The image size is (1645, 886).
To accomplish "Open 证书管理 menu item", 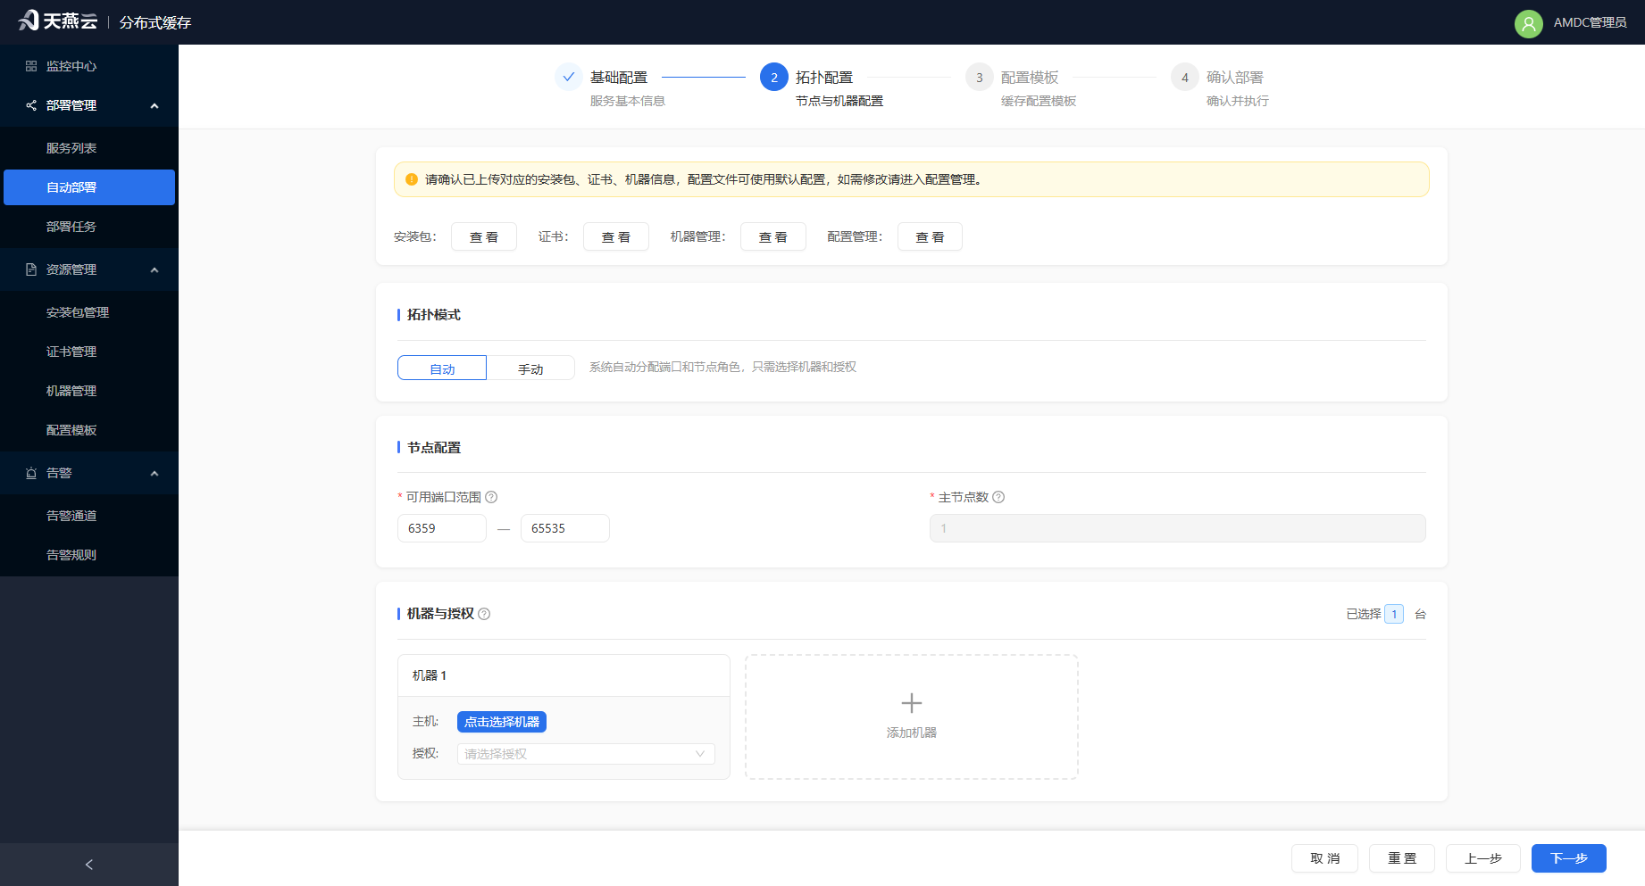I will point(89,352).
